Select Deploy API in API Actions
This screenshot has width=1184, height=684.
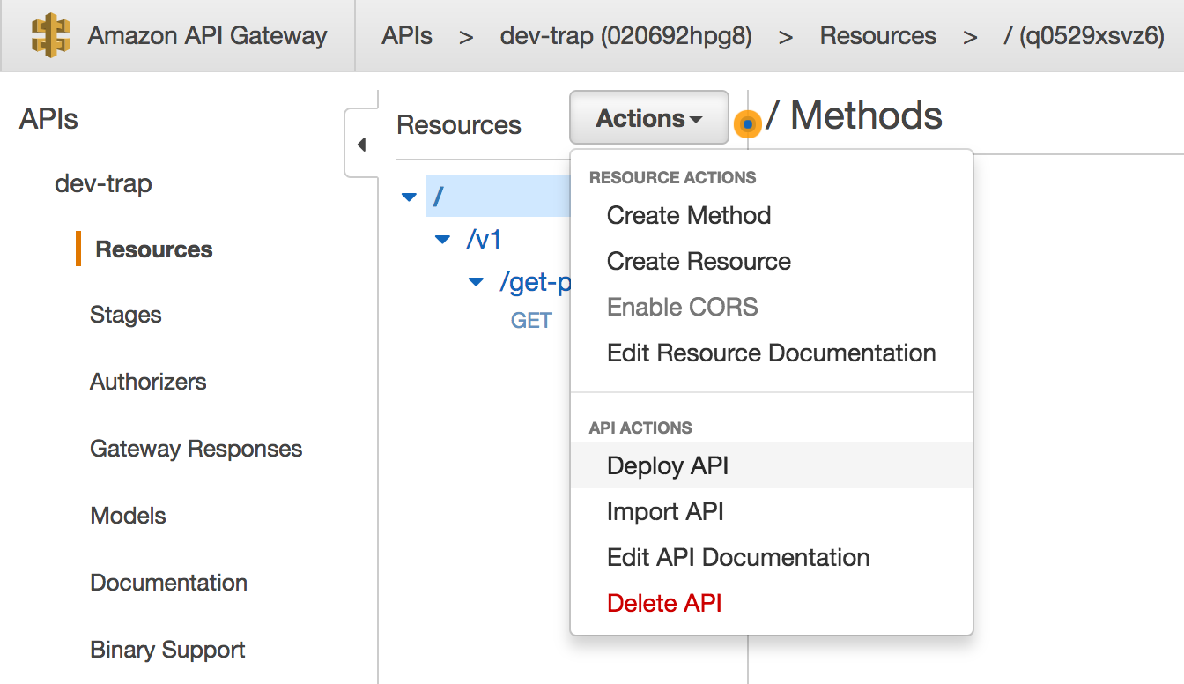point(668,465)
